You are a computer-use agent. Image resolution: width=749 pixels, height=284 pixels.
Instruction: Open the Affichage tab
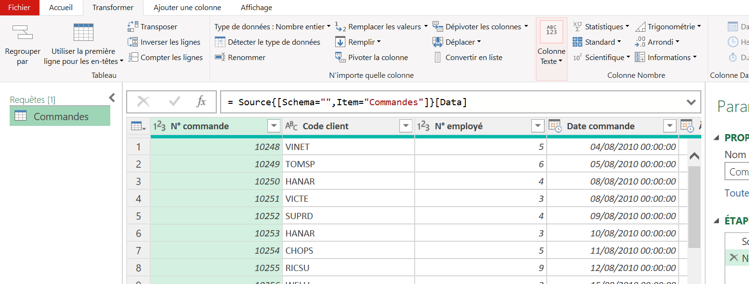256,7
